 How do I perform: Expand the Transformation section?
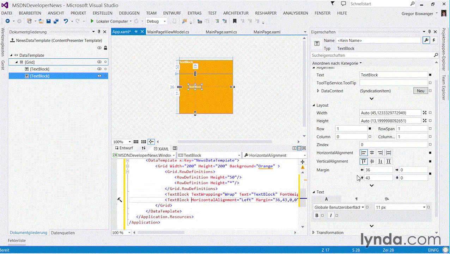tap(314, 233)
